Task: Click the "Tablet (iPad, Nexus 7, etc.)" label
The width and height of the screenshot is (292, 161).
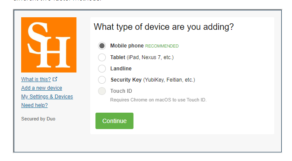Action: click(x=142, y=57)
